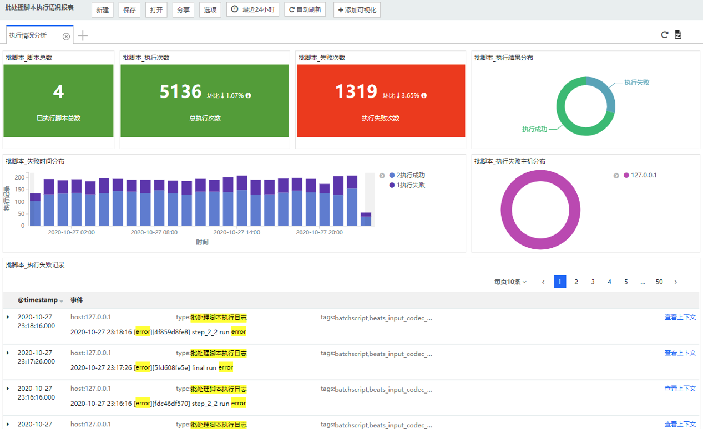
Task: Add a new tab with plus icon
Action: click(83, 36)
